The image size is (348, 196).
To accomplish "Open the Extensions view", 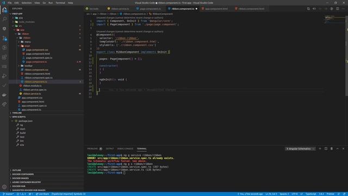I will click(4, 57).
